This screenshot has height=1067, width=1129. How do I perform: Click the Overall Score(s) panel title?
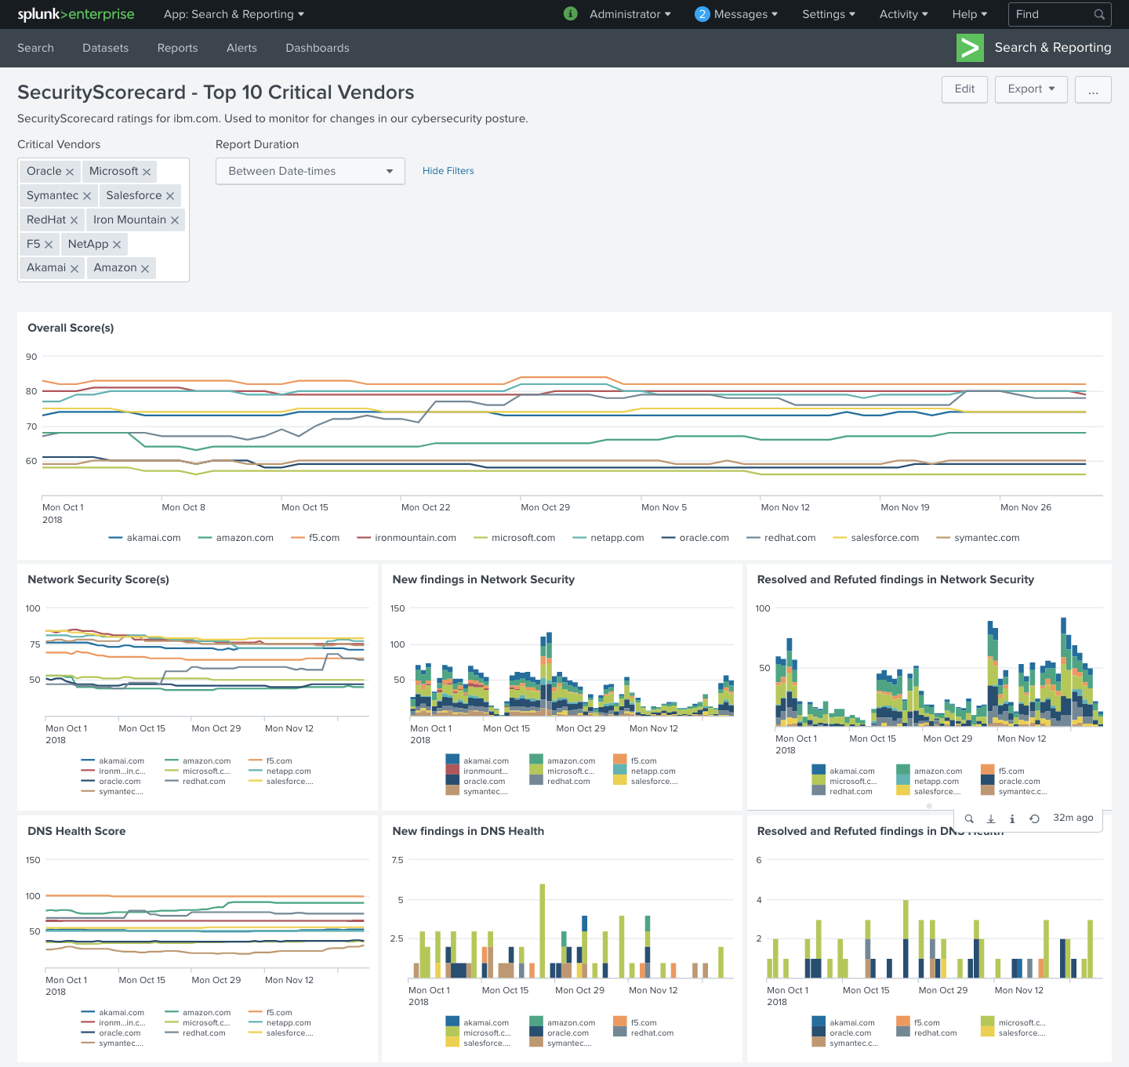(71, 328)
